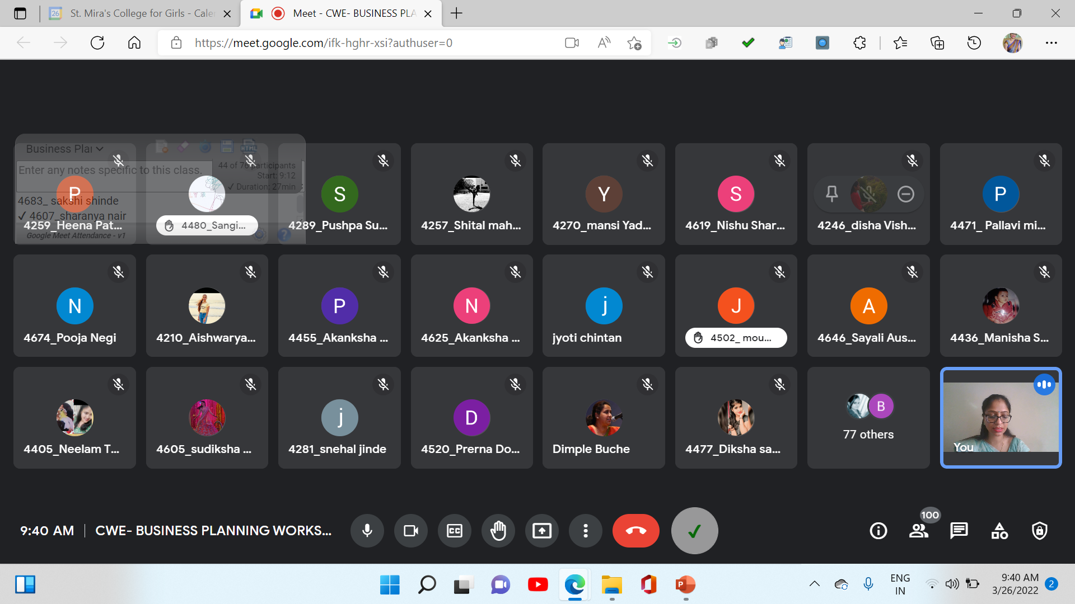Expand Business Plan class dropdown
This screenshot has width=1075, height=604.
coord(64,149)
